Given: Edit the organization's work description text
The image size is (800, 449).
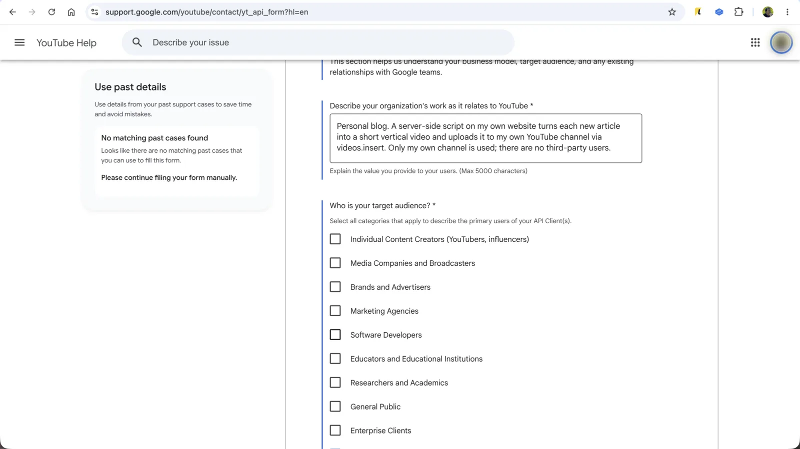Looking at the screenshot, I should tap(485, 138).
